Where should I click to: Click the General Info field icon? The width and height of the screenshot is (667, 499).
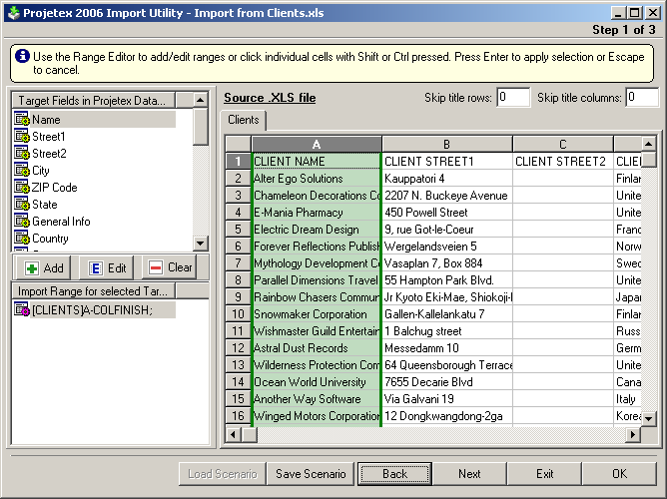tap(21, 222)
